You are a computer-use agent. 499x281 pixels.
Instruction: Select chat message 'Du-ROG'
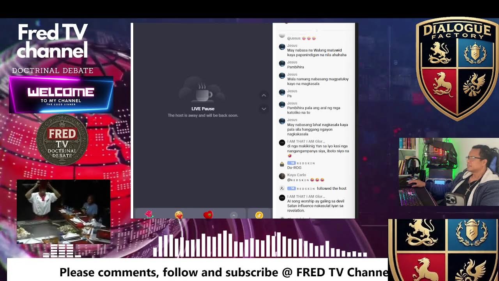[294, 167]
